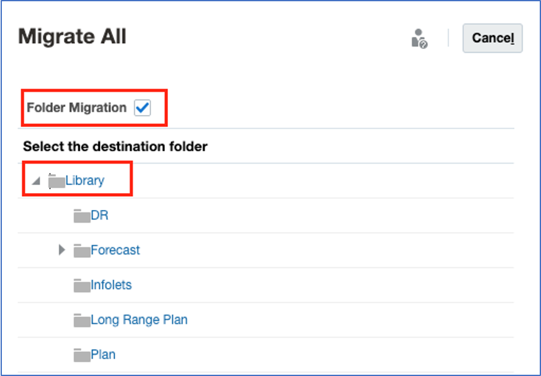Click the Select the destination folder heading

[x=115, y=147]
